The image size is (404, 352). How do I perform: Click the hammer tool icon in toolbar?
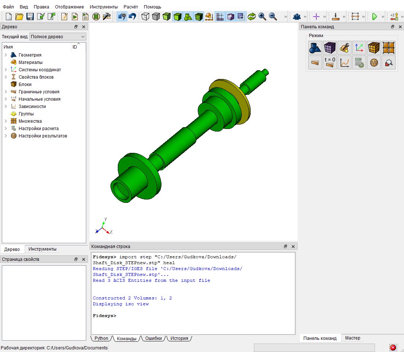click(106, 17)
